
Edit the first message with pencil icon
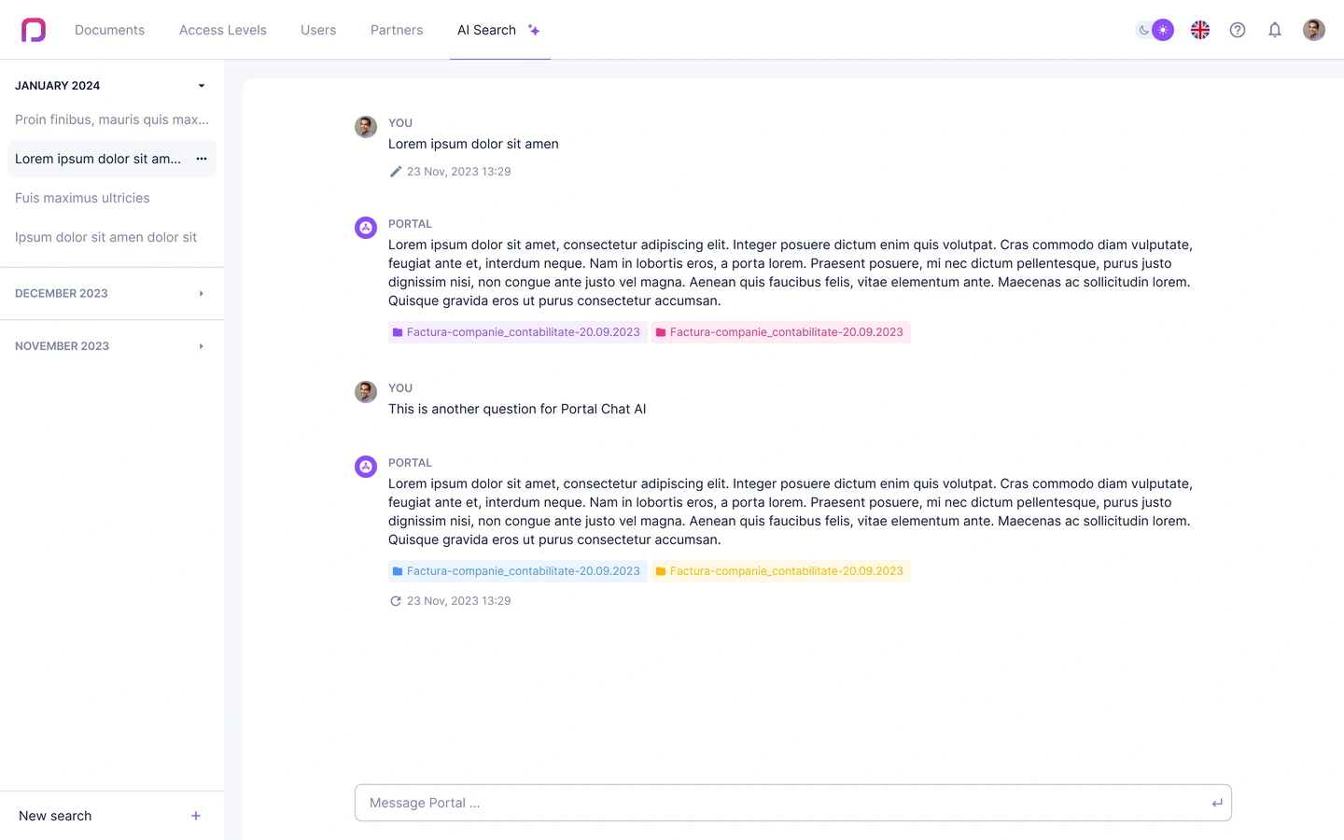[396, 172]
